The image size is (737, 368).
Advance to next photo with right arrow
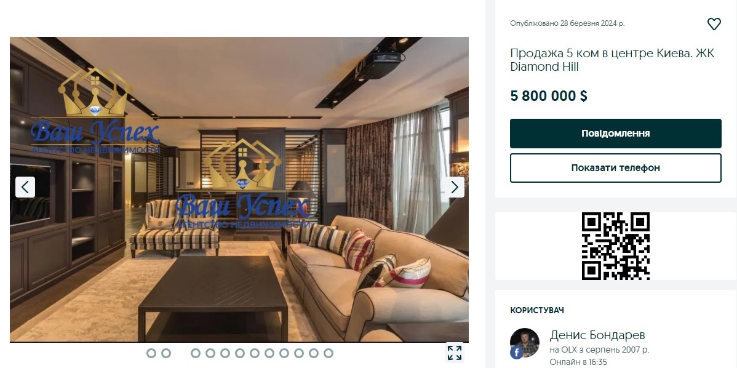(x=455, y=187)
